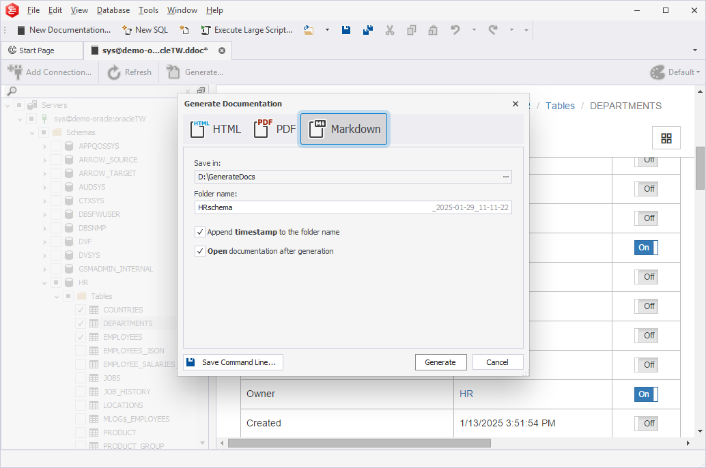The width and height of the screenshot is (706, 468).
Task: Click the browse ellipsis in Save in field
Action: coord(506,177)
